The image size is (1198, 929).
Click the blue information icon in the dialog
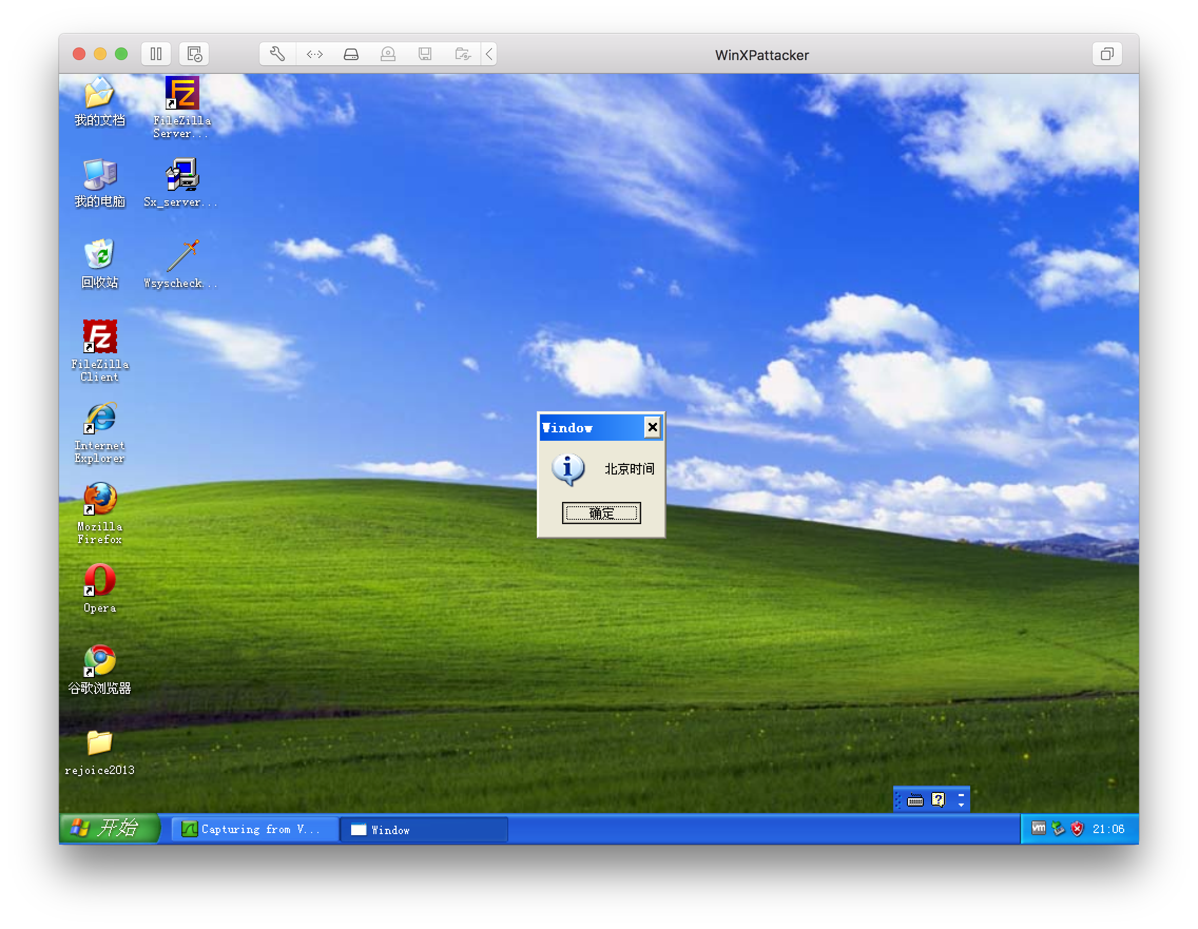pos(568,469)
